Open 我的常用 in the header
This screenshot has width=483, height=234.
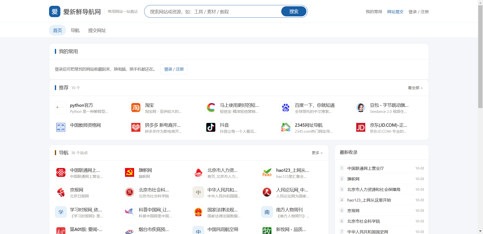click(374, 12)
